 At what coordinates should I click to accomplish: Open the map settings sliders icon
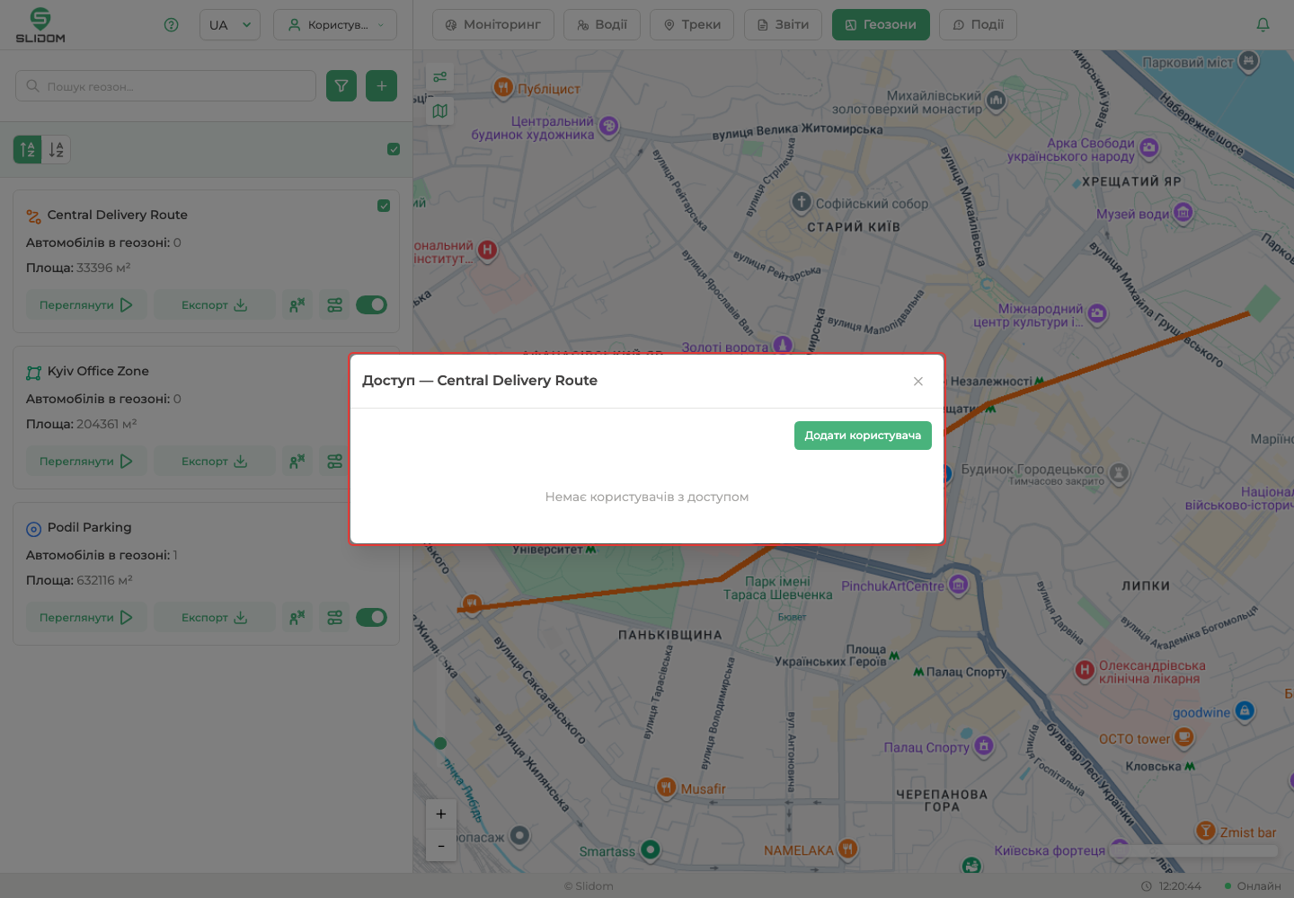(440, 77)
